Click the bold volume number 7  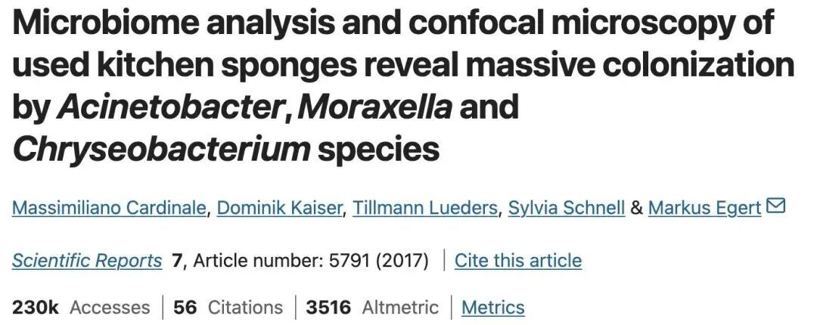(x=178, y=261)
